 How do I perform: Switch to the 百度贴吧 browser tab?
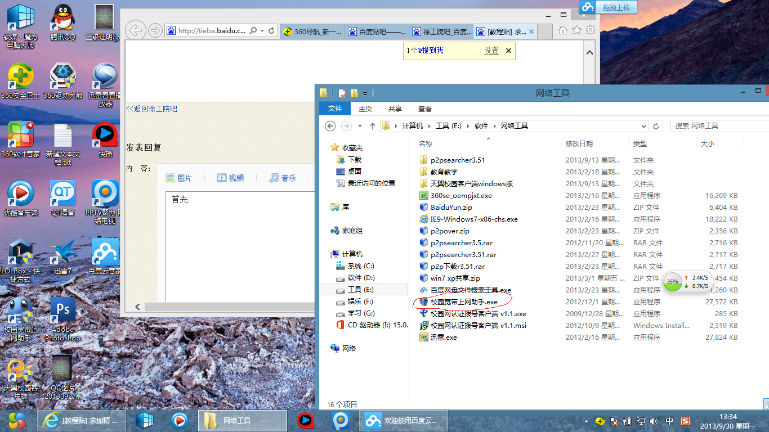[x=377, y=31]
